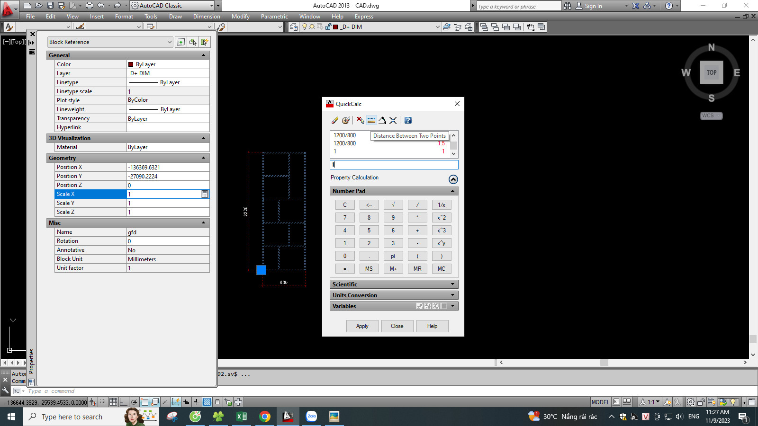Click the Quick Select icon in Properties

coord(204,42)
